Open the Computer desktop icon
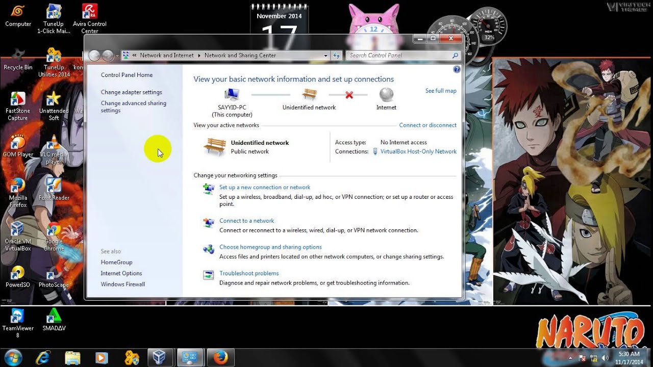The height and width of the screenshot is (367, 653). (18, 15)
